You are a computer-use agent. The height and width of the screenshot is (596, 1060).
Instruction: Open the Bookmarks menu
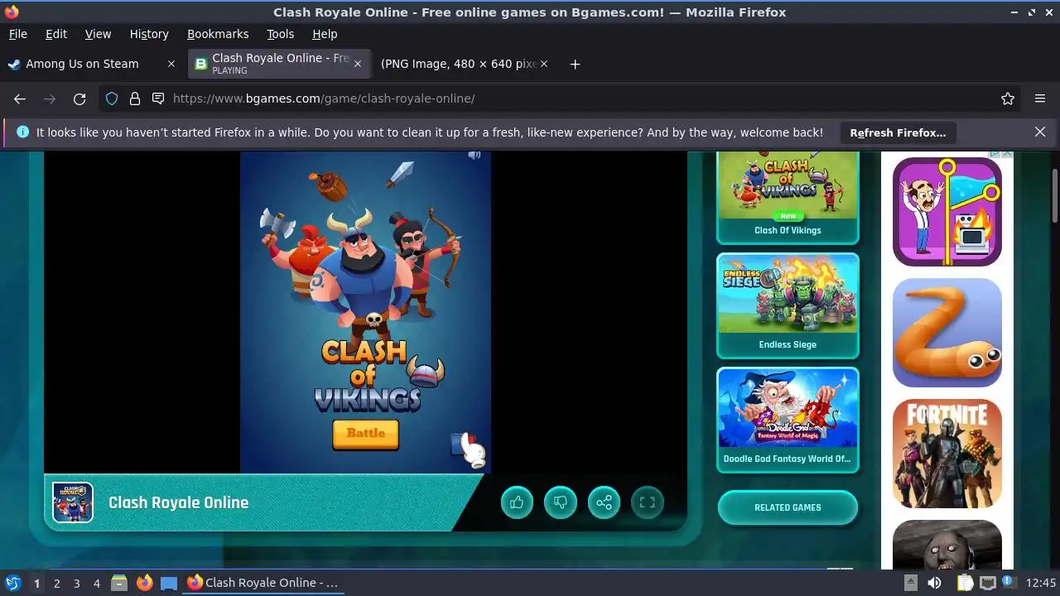pos(218,34)
